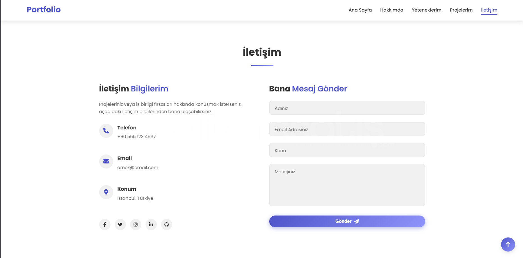
Task: Submit form with Gönder button
Action: [347, 221]
